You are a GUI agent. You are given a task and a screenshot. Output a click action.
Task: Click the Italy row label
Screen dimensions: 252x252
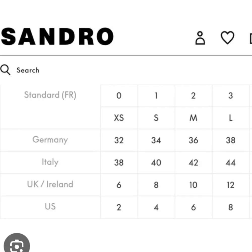click(50, 162)
